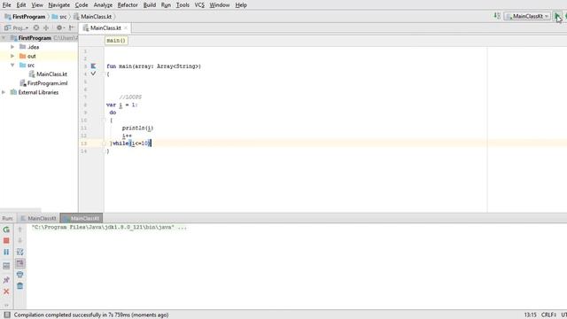Click the up arrow in Run console toolbar
Image resolution: width=567 pixels, height=319 pixels.
click(20, 230)
